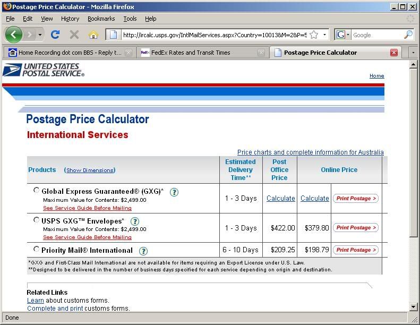Viewport: 420px width, 325px height.
Task: Open the Bookmarks menu
Action: click(101, 19)
